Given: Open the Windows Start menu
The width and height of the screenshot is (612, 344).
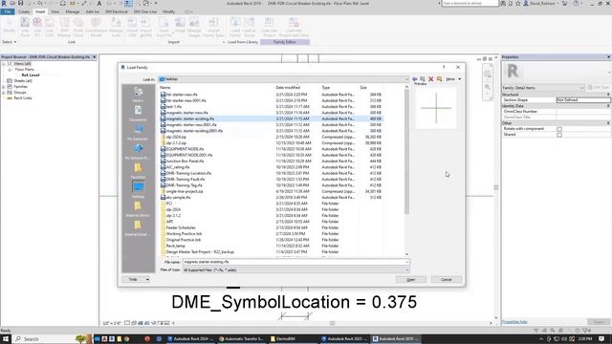Looking at the screenshot, I should [6, 339].
